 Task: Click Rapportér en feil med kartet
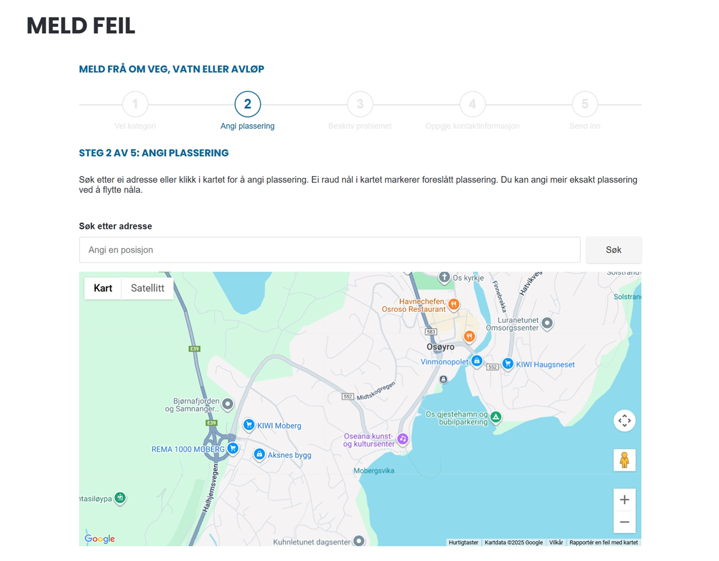[603, 542]
